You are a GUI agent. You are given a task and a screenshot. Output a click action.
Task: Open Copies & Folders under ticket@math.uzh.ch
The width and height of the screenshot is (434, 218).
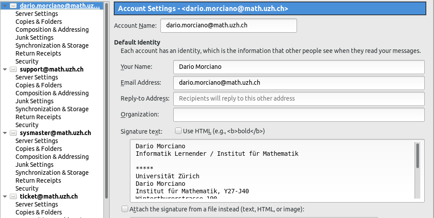(38, 212)
